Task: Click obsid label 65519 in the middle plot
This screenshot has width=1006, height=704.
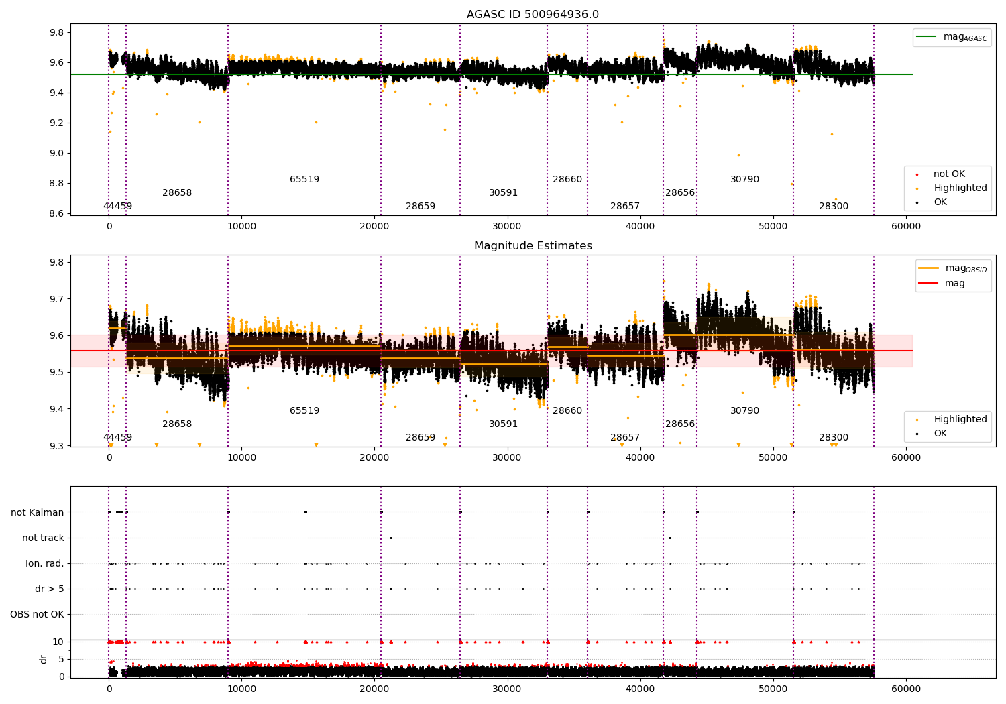Action: coord(304,411)
